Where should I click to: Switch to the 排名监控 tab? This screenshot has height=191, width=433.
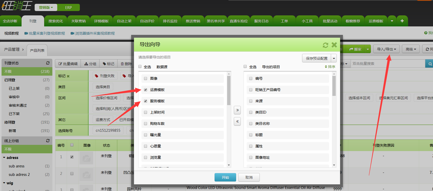coord(170,21)
